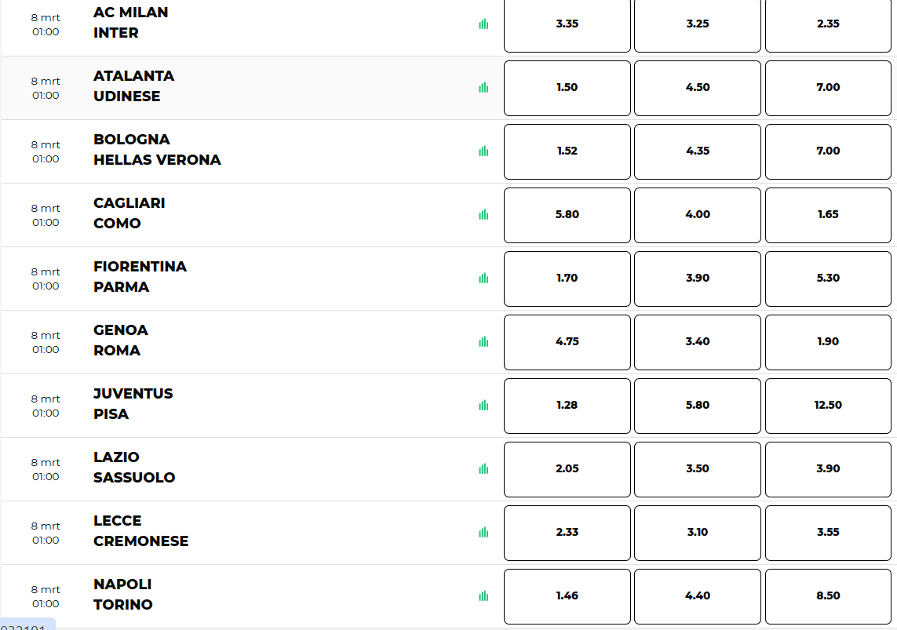Open Lecce vs Cremonese stats icon
This screenshot has height=630, width=897.
click(483, 533)
